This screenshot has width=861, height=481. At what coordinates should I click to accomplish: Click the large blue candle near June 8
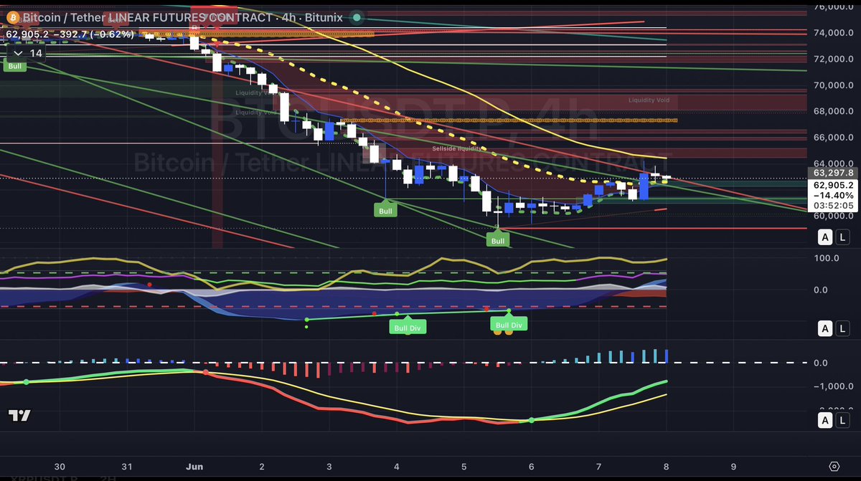[644, 186]
